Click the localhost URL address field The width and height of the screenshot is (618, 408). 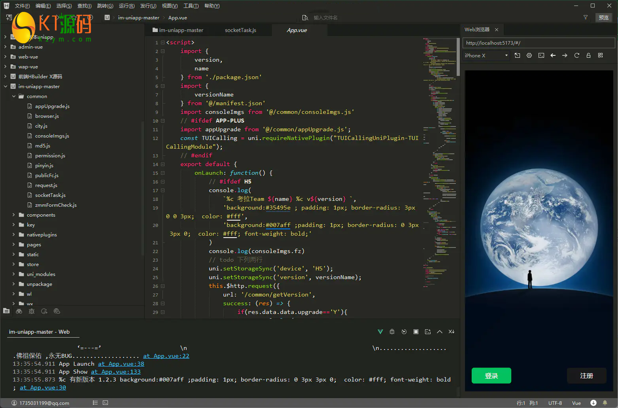coord(539,43)
